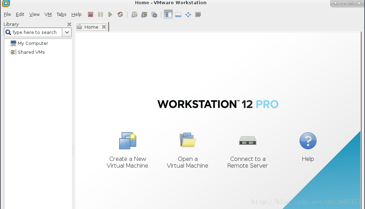Close the Home tab
This screenshot has height=209, width=365.
[x=104, y=27]
